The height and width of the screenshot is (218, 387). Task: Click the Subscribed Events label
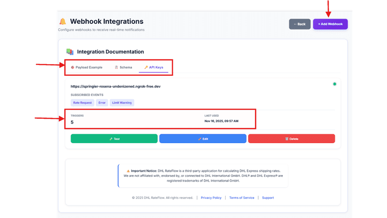(x=87, y=95)
